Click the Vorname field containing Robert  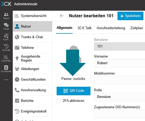click(120, 63)
